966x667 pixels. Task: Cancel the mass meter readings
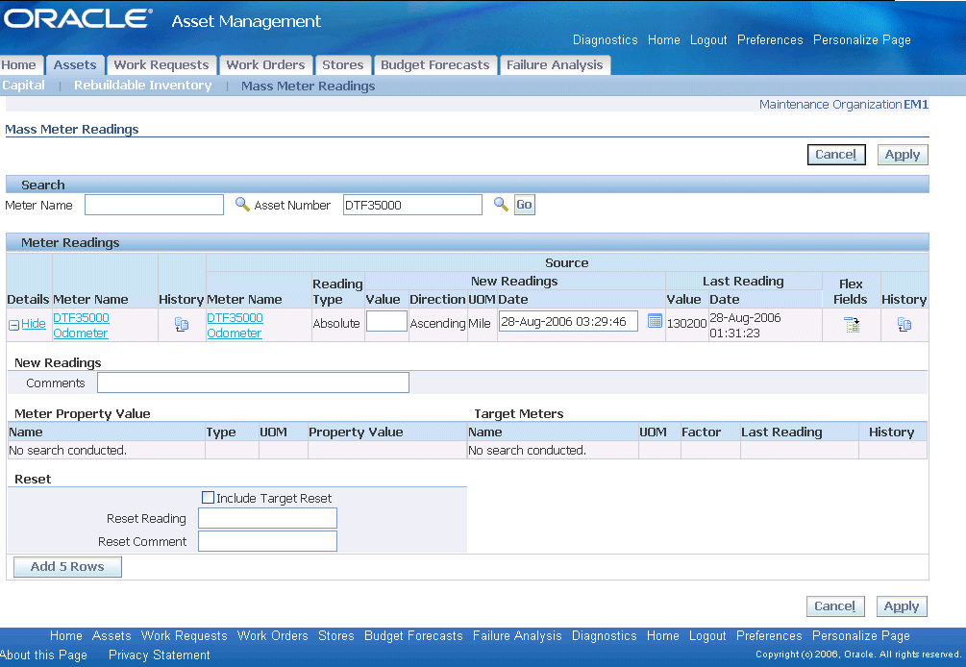835,154
